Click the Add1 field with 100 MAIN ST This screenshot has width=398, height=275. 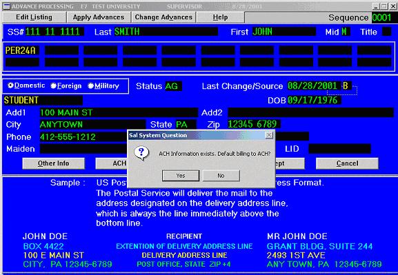click(119, 112)
